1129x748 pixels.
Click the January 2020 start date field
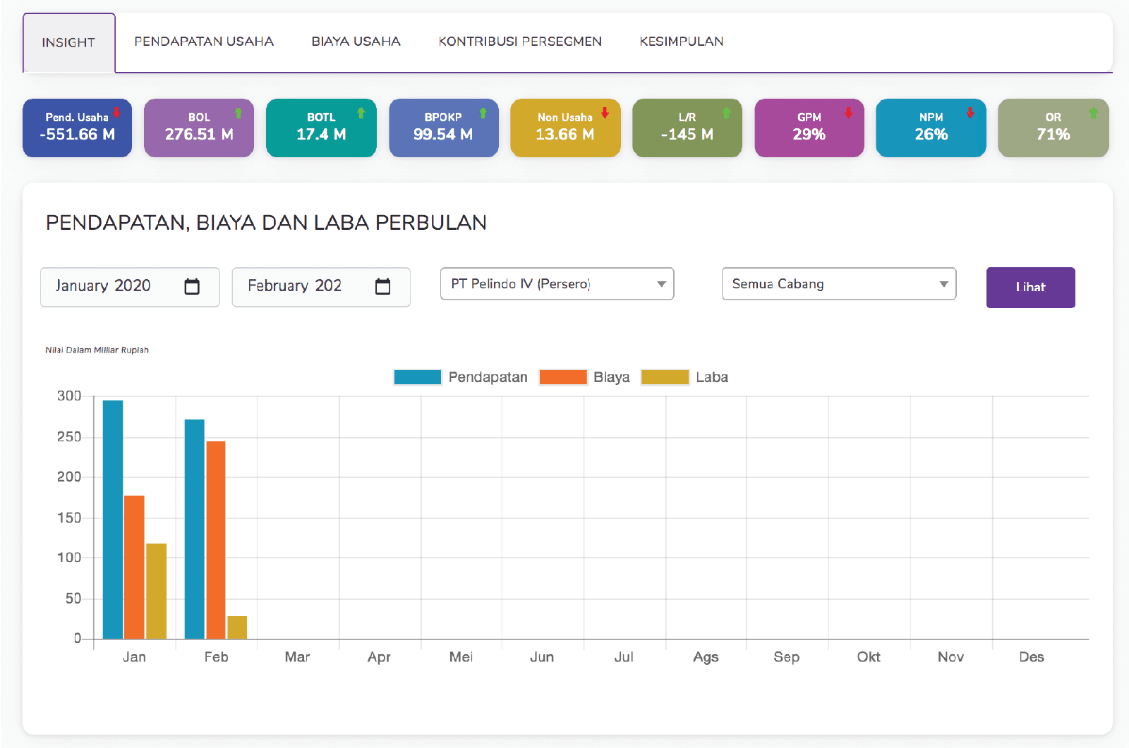(x=130, y=287)
